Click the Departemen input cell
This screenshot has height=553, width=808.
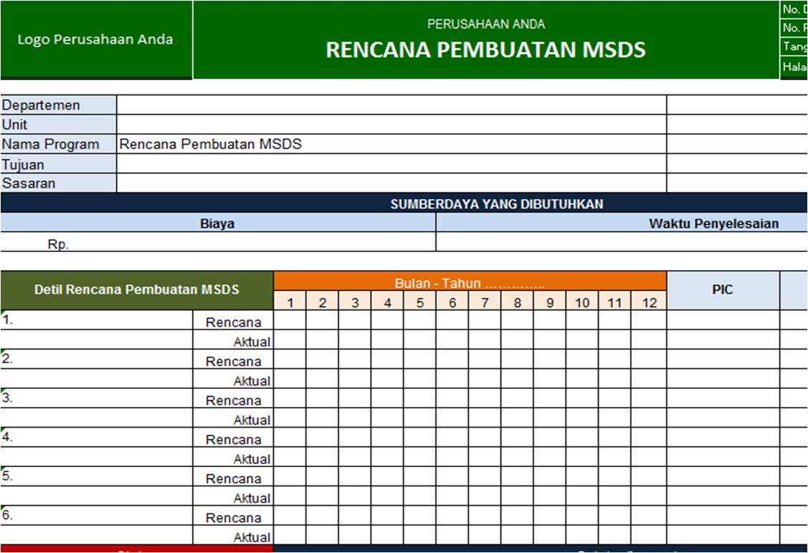coord(391,105)
